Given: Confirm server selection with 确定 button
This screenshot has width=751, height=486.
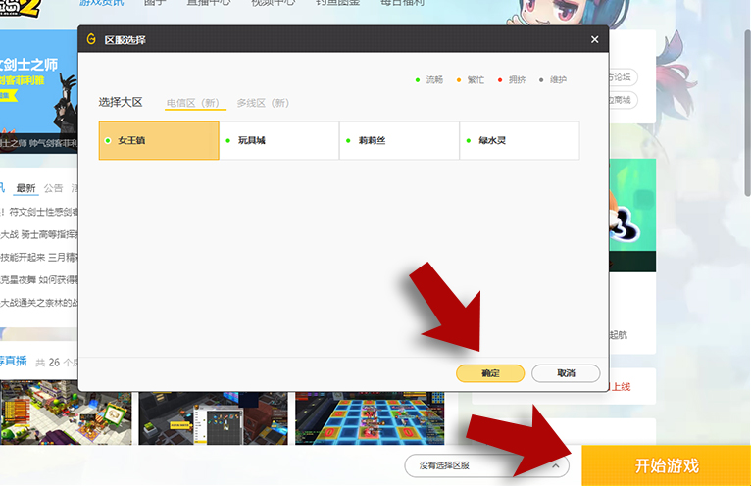Looking at the screenshot, I should coord(490,373).
